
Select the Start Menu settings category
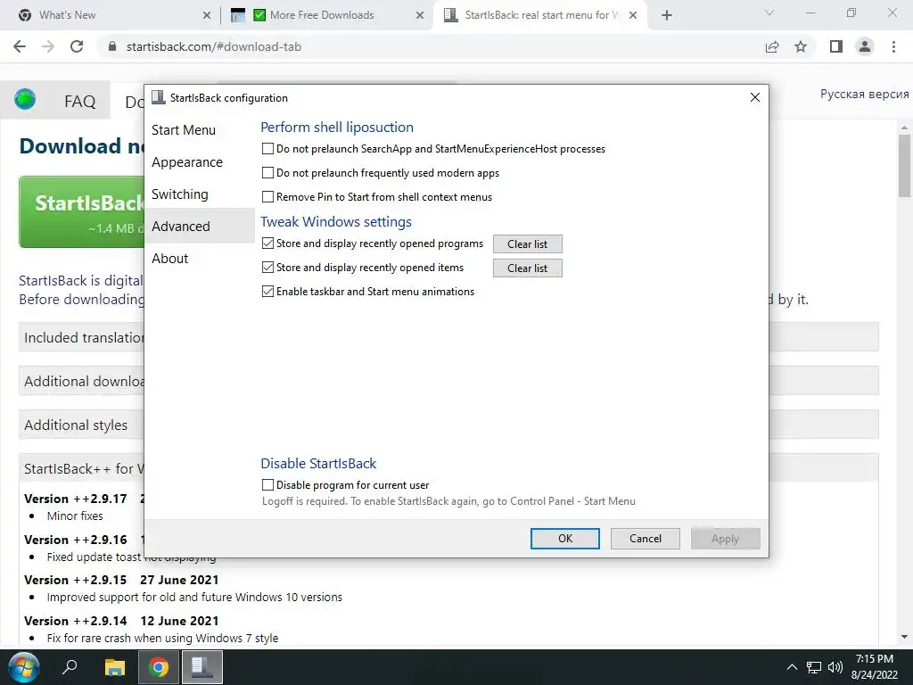click(x=199, y=130)
